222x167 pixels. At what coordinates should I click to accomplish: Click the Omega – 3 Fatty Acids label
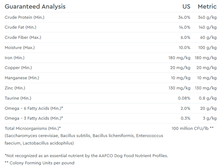[x=34, y=118]
